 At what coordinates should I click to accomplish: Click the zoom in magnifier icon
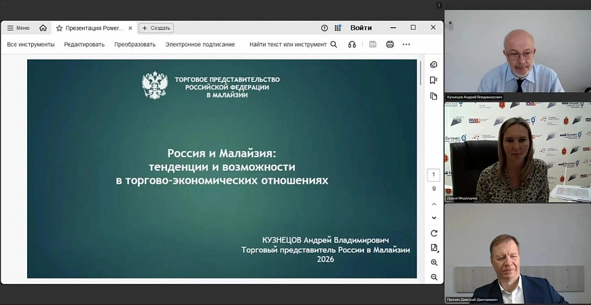pos(434,262)
